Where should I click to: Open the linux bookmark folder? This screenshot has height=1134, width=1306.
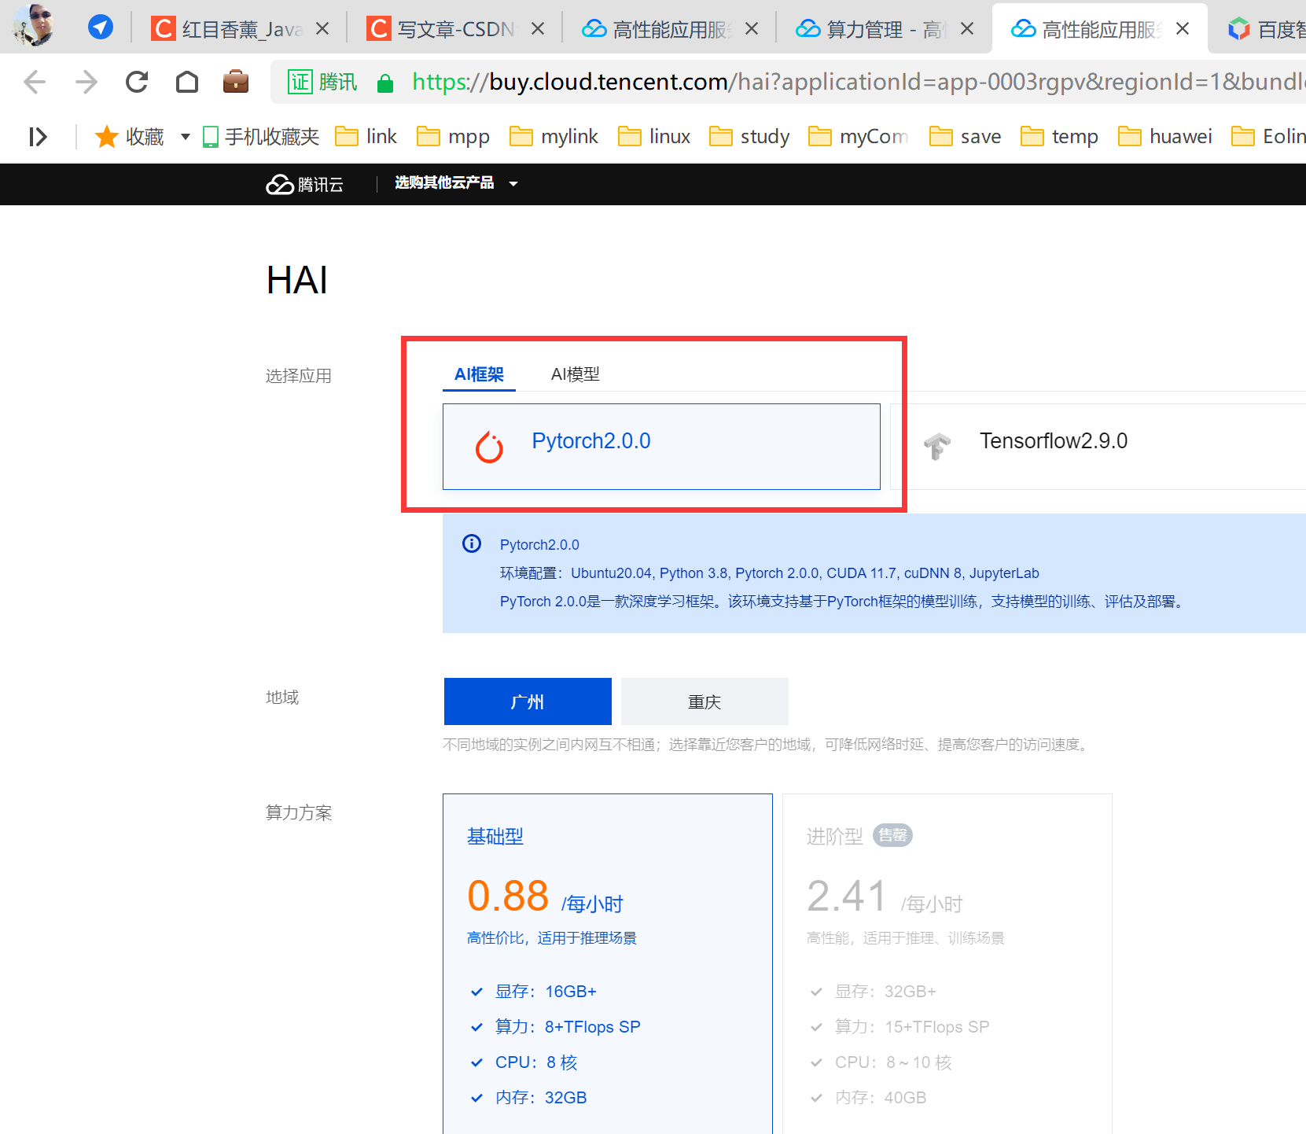click(654, 137)
